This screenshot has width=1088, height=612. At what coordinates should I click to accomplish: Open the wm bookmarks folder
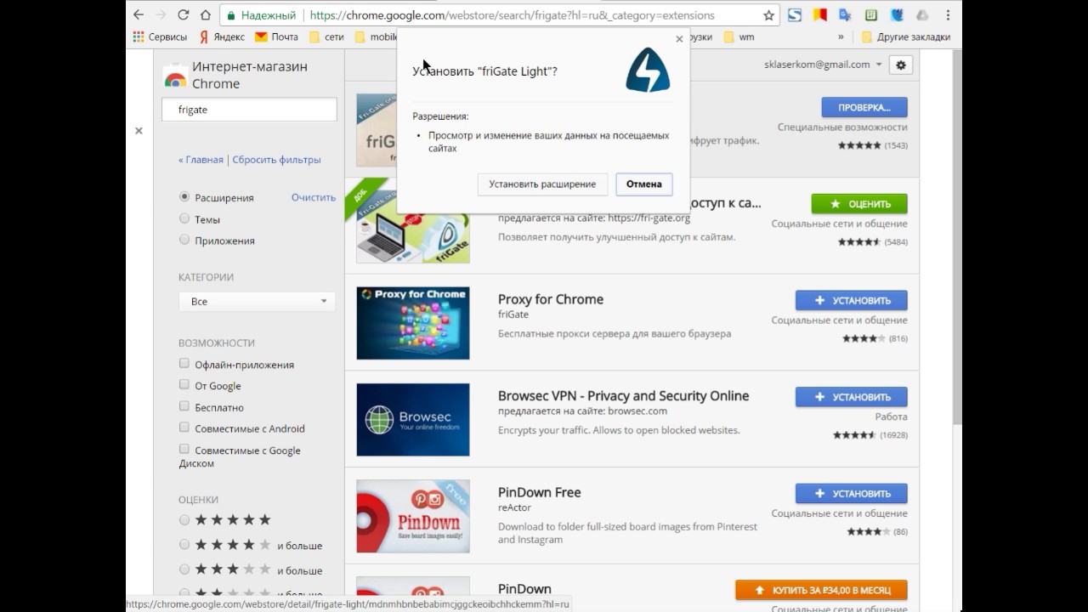coord(739,37)
